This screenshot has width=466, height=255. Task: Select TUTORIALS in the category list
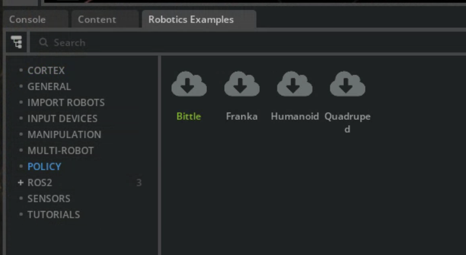(53, 215)
